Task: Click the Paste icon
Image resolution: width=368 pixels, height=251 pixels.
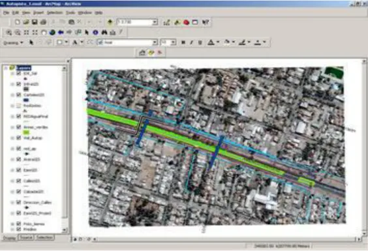Action: [71, 22]
